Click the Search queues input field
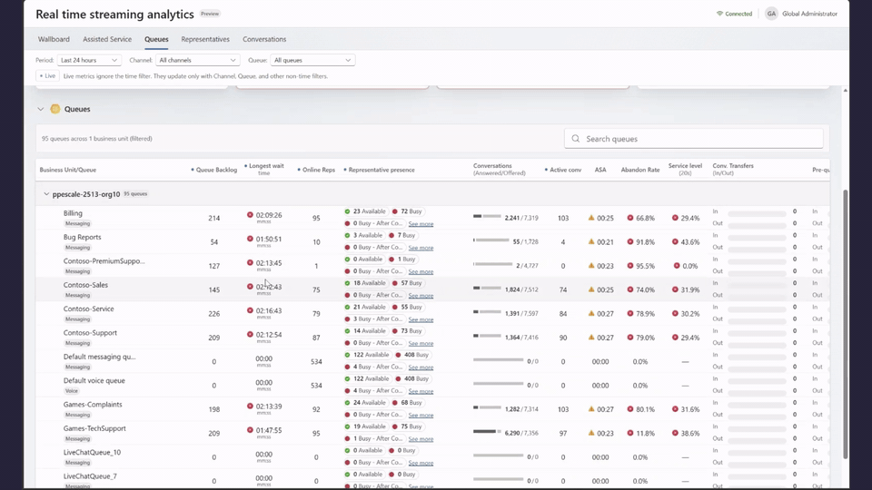 click(x=693, y=139)
